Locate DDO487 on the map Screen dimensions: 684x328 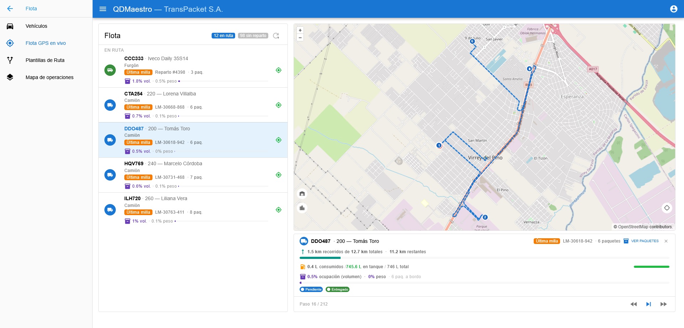click(279, 140)
